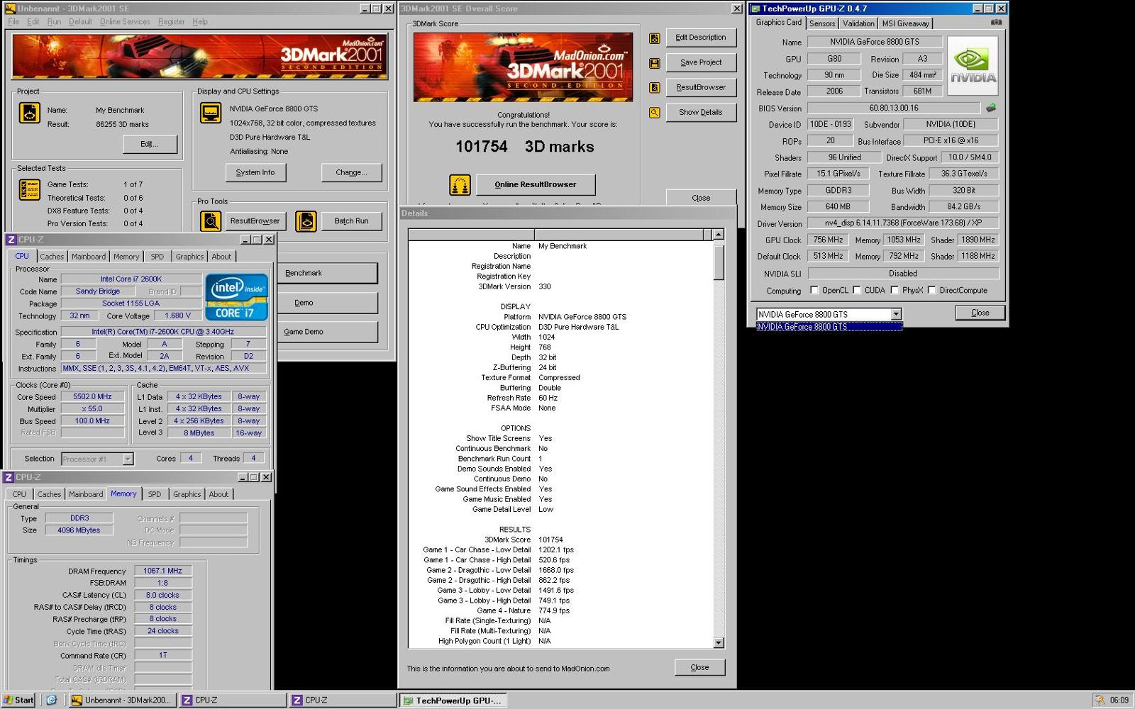Click the Display and CPU Settings monitor icon

211,113
